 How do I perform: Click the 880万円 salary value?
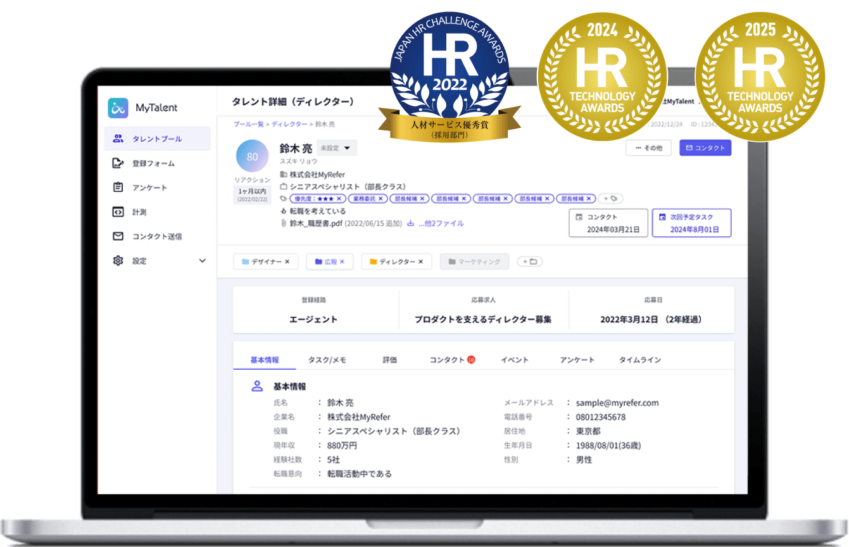click(342, 445)
